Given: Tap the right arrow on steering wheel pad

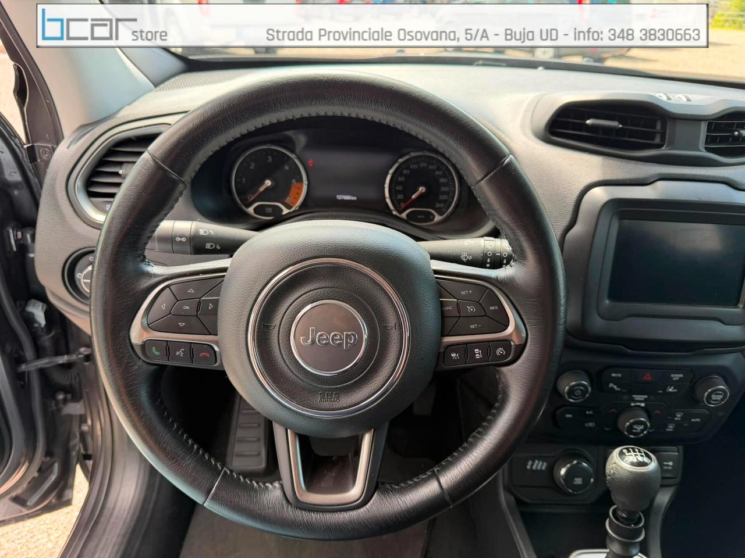Looking at the screenshot, I should click(210, 305).
